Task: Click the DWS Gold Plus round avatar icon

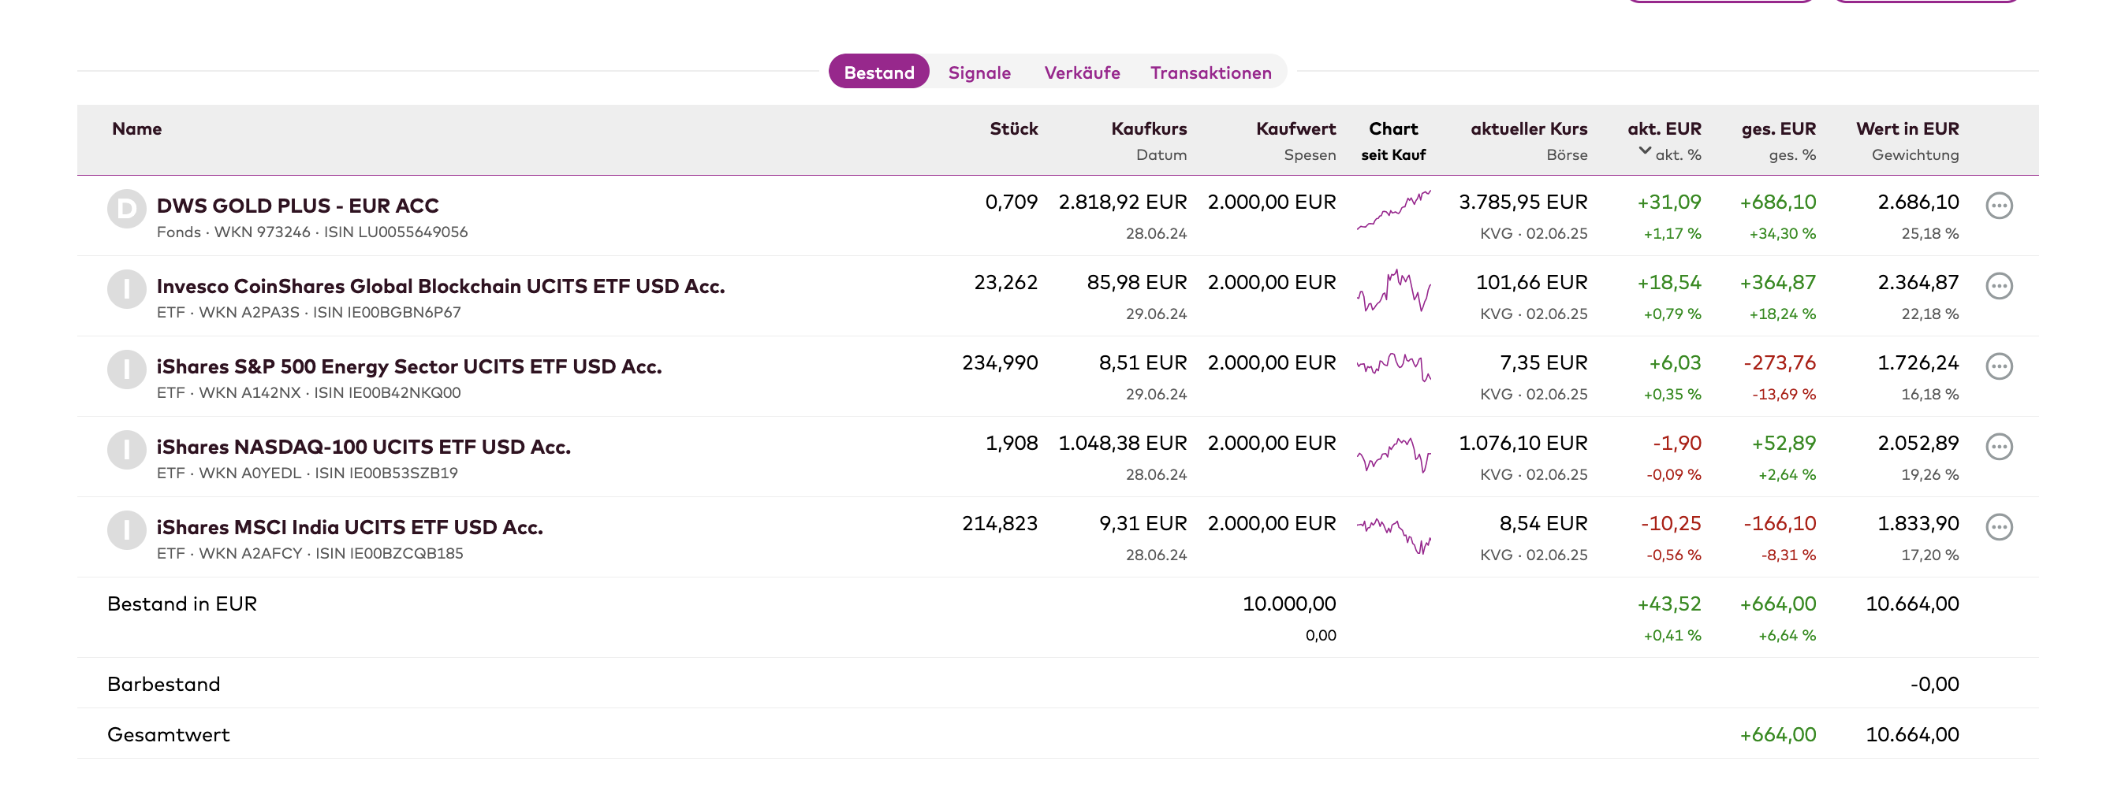Action: [127, 209]
